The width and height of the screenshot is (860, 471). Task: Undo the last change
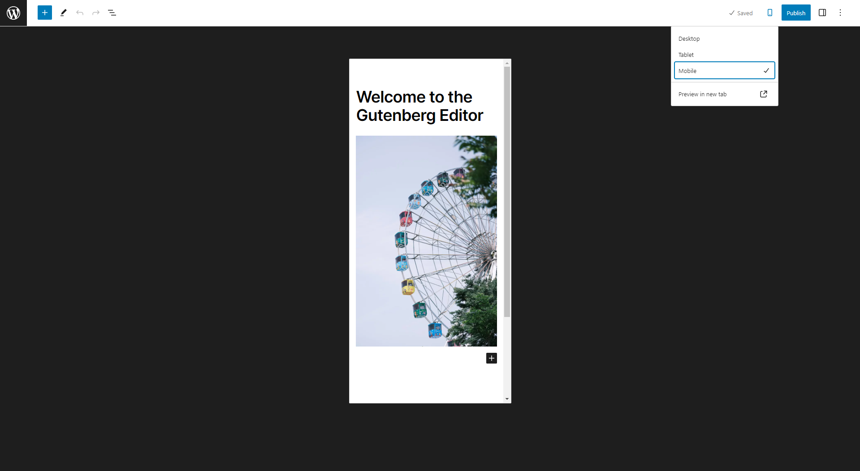[80, 13]
